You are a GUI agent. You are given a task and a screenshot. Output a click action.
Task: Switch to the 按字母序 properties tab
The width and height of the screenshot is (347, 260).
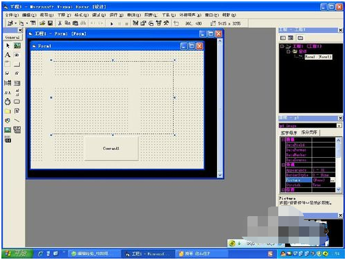pyautogui.click(x=289, y=132)
